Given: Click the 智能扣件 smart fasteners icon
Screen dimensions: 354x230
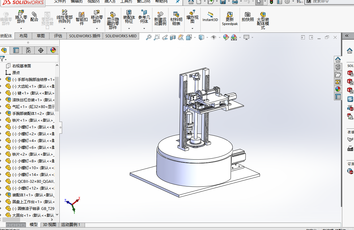Looking at the screenshot, I should point(82,19).
